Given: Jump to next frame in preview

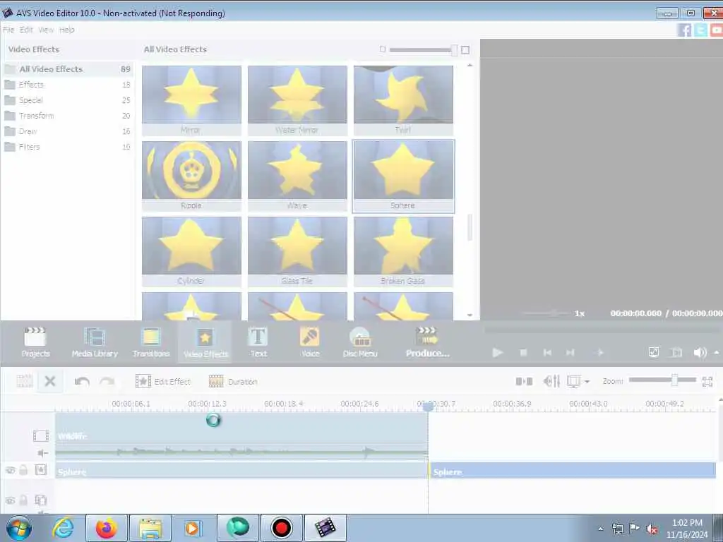Looking at the screenshot, I should [570, 353].
